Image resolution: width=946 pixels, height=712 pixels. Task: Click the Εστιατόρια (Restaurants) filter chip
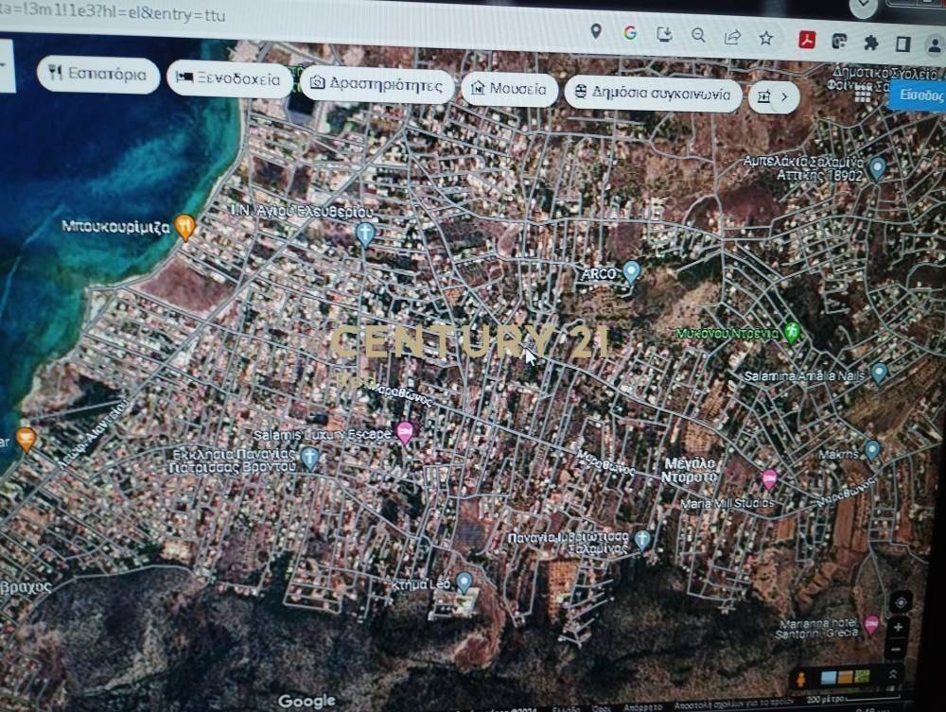tap(97, 75)
